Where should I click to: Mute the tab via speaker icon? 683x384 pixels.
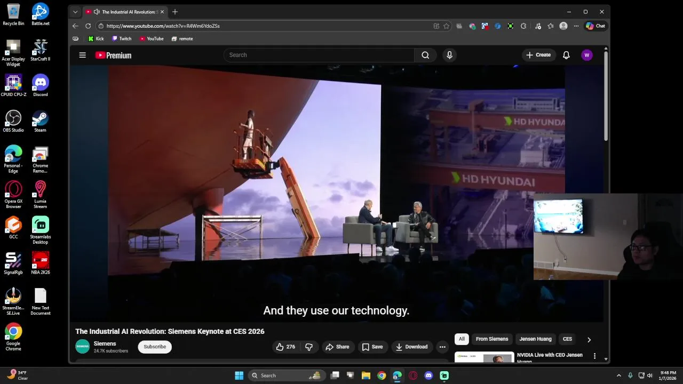pos(97,12)
